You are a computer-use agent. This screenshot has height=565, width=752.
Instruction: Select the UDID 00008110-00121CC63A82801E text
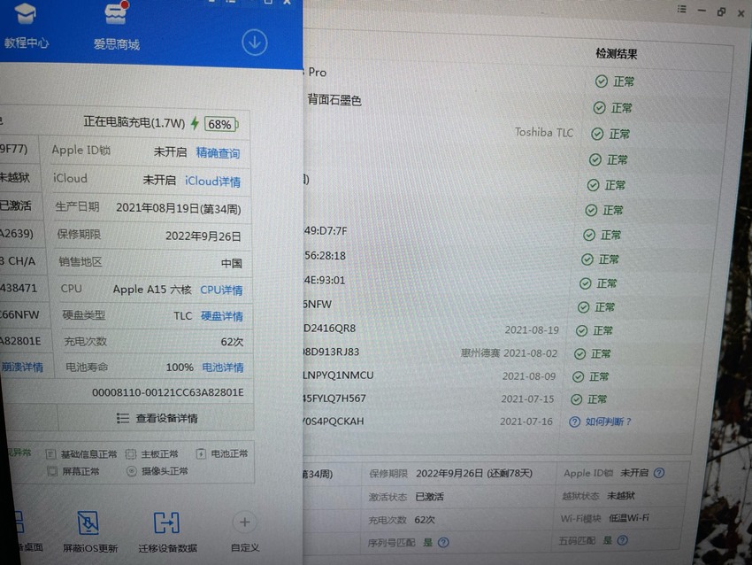(168, 392)
